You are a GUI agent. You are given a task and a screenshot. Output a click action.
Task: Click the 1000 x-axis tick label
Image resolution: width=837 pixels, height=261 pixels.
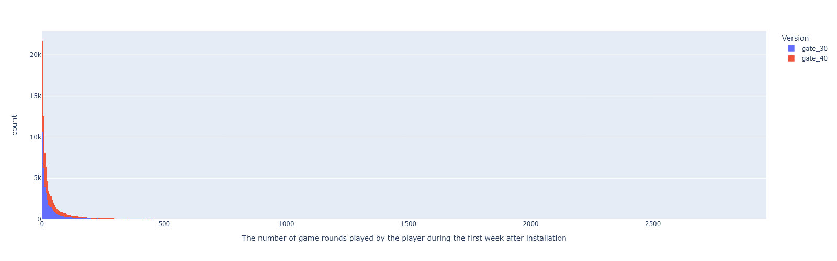286,224
